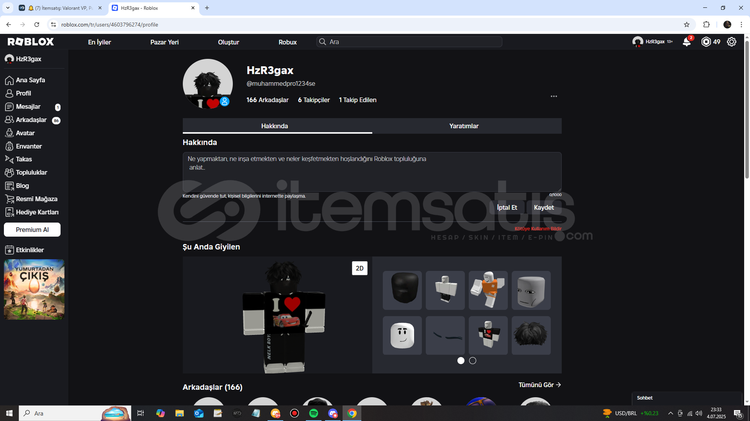Switch avatar view with 2D toggle
This screenshot has width=750, height=421.
coord(359,268)
